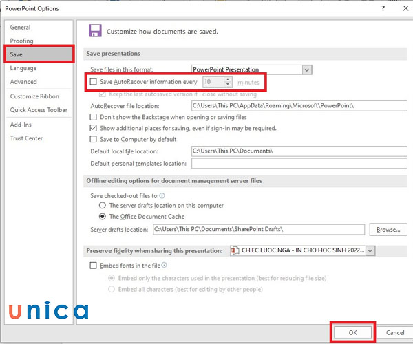
Task: Click the Server drafts location field
Action: pos(259,229)
